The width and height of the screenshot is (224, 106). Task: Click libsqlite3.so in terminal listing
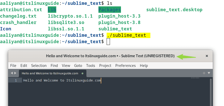(x=66, y=22)
